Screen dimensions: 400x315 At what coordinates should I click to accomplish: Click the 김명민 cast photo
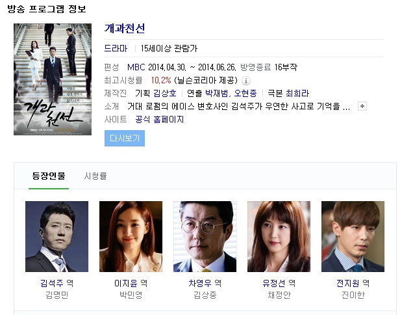pos(56,236)
